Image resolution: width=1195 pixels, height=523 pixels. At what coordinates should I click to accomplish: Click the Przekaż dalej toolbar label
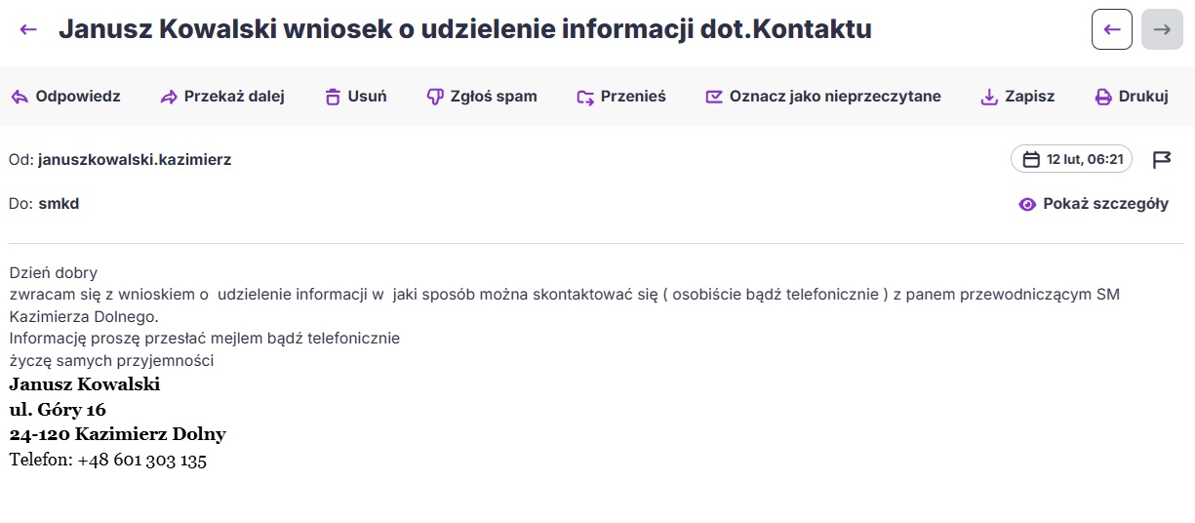pos(234,97)
